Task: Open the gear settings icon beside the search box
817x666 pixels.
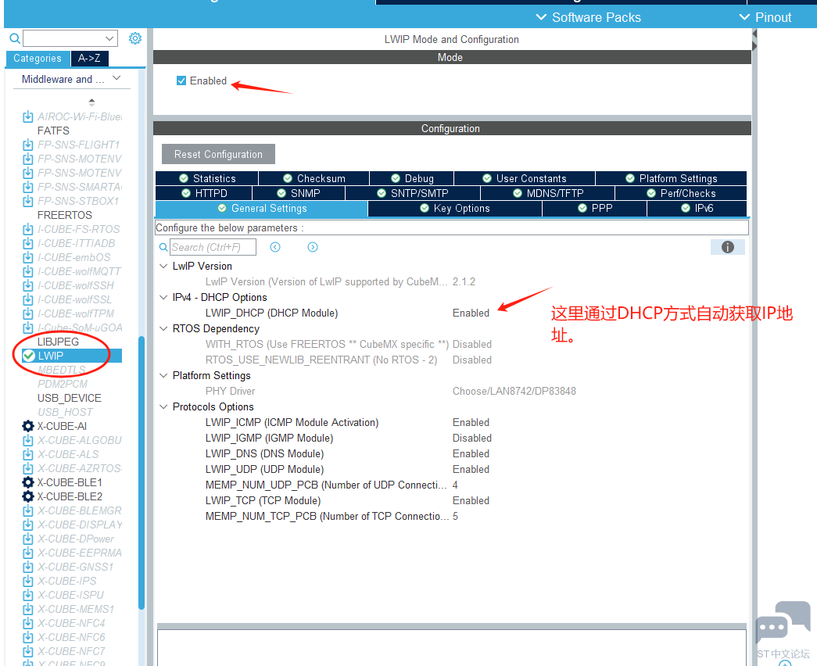Action: (x=135, y=38)
